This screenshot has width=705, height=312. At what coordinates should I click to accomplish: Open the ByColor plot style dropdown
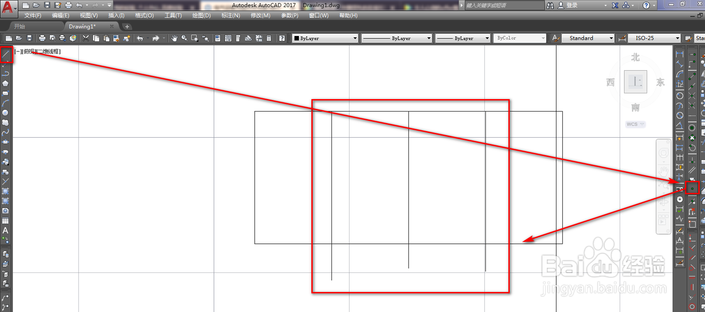coord(520,38)
